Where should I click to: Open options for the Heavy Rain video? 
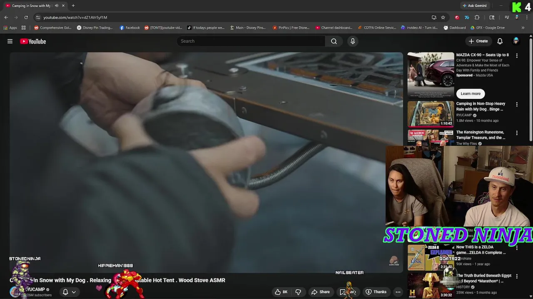[x=517, y=104]
